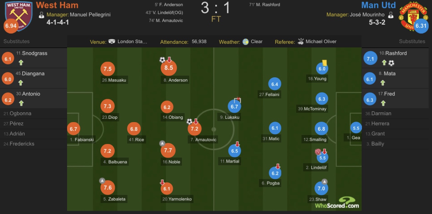Viewport: 432px width, 214px height.
Task: Open Pogba's 6.2 rating bubble
Action: point(275,173)
